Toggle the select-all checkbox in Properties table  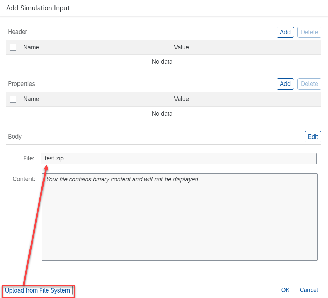[13, 99]
